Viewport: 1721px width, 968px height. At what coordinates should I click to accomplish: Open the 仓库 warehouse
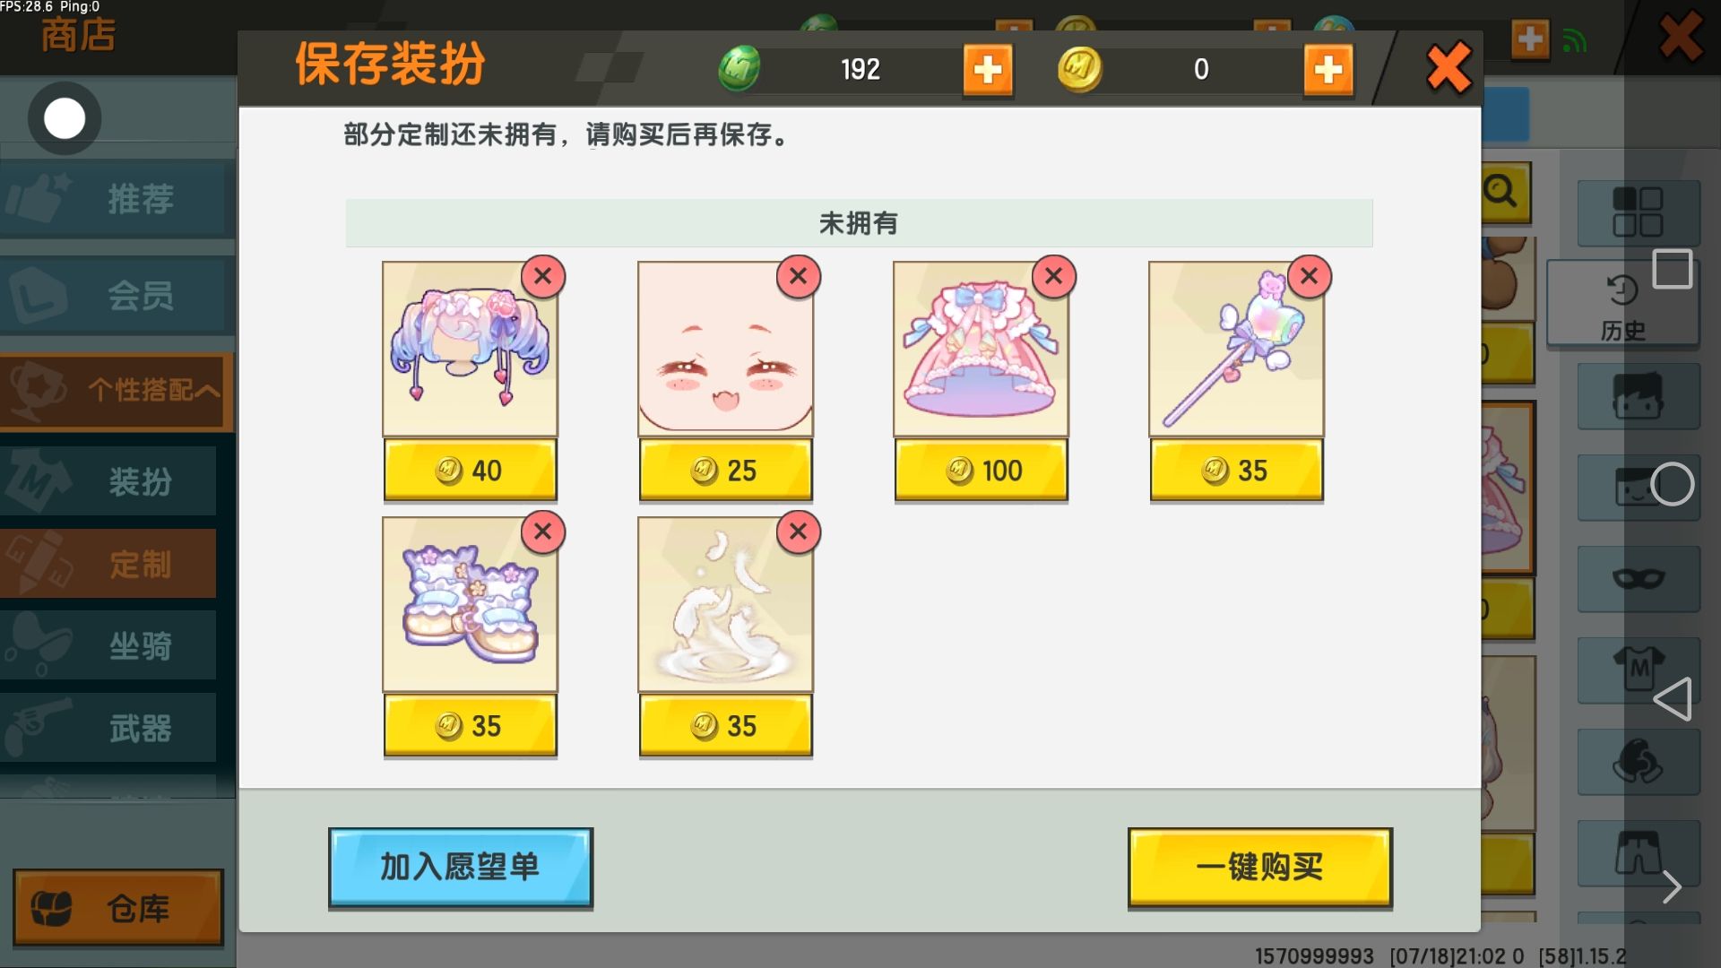118,907
